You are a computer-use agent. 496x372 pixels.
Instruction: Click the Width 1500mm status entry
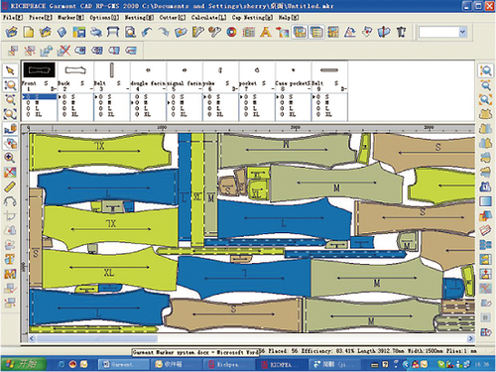[x=425, y=351]
